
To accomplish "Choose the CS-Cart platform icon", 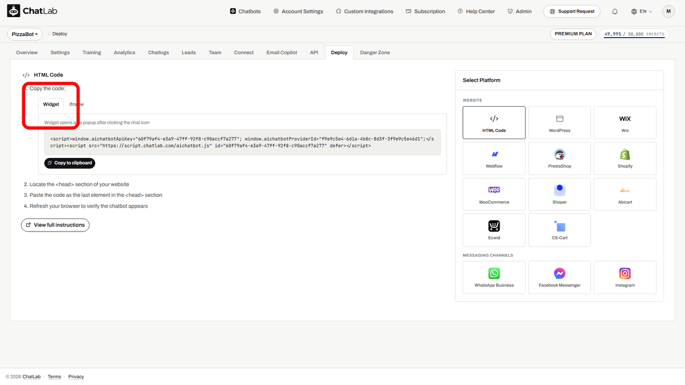I will 559,226.
